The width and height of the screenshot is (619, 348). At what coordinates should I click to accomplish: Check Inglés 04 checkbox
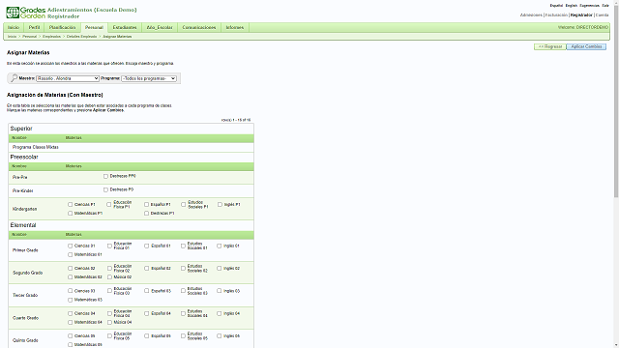tap(220, 313)
